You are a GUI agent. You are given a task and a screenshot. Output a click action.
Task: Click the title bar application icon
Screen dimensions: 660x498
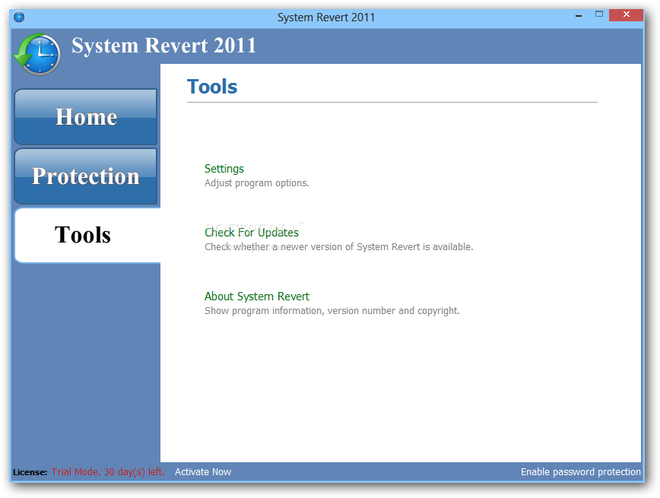pyautogui.click(x=19, y=17)
